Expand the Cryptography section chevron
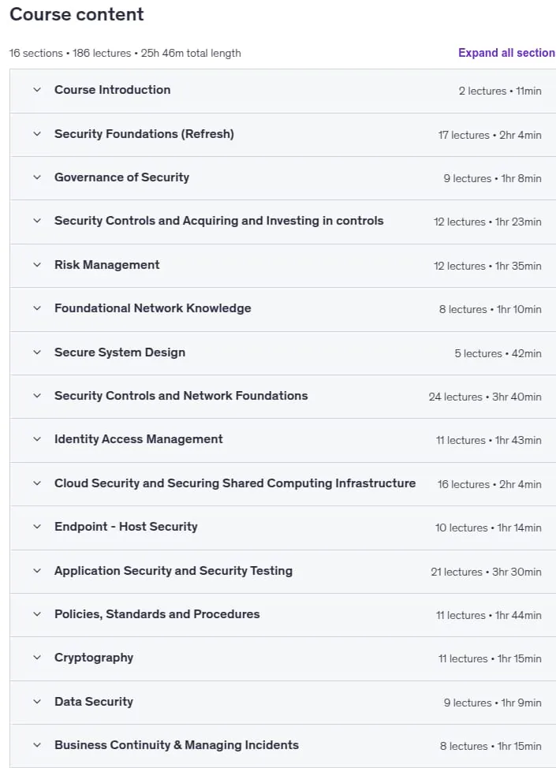556x768 pixels. click(37, 658)
